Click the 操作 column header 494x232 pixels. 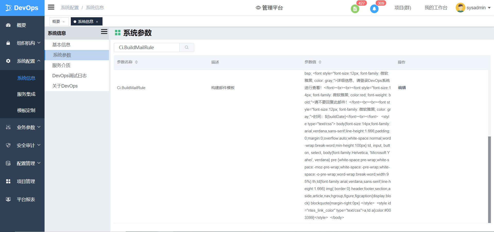[402, 62]
